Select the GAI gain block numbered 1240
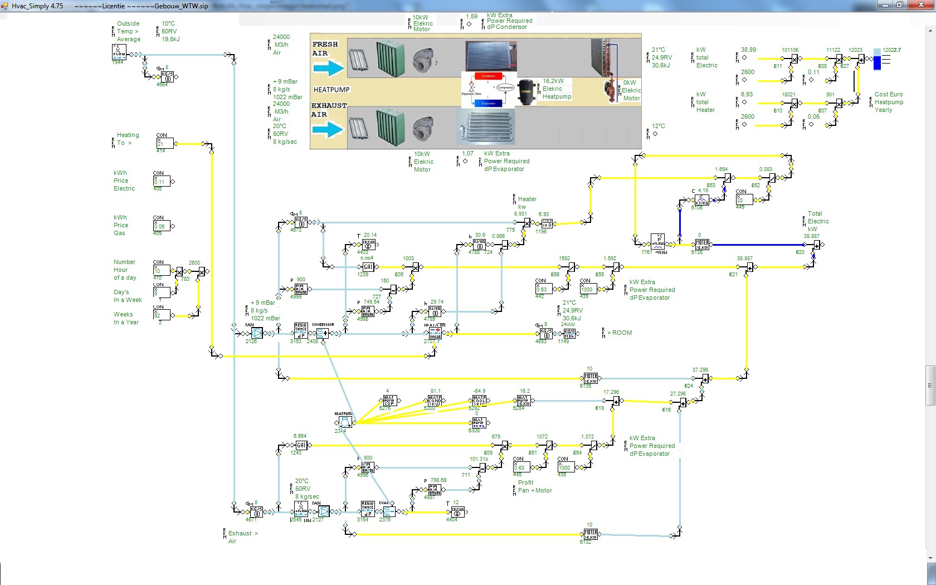 (301, 445)
